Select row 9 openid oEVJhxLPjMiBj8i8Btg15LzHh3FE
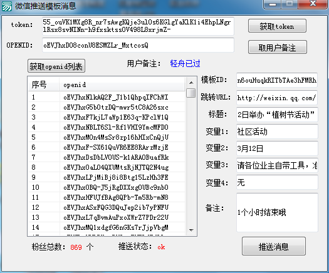 (x=107, y=177)
